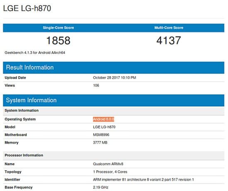
Task: Click the Views label
Action: 10,85
